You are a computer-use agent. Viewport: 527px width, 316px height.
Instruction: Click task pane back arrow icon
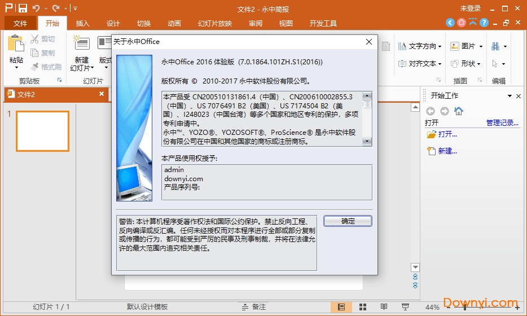(431, 111)
